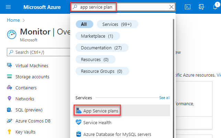Filter results by Marketplace (1)
221x138 pixels.
click(x=98, y=36)
